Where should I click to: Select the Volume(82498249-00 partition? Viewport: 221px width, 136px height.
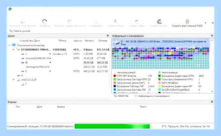[37, 58]
